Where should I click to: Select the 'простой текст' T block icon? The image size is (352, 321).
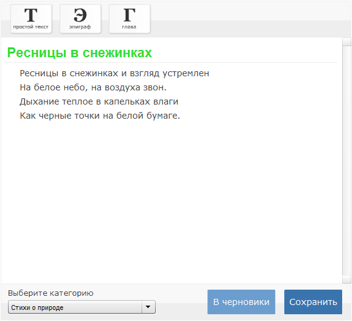31,19
